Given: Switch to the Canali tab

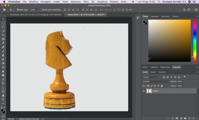Looking at the screenshot, I should (153, 72).
